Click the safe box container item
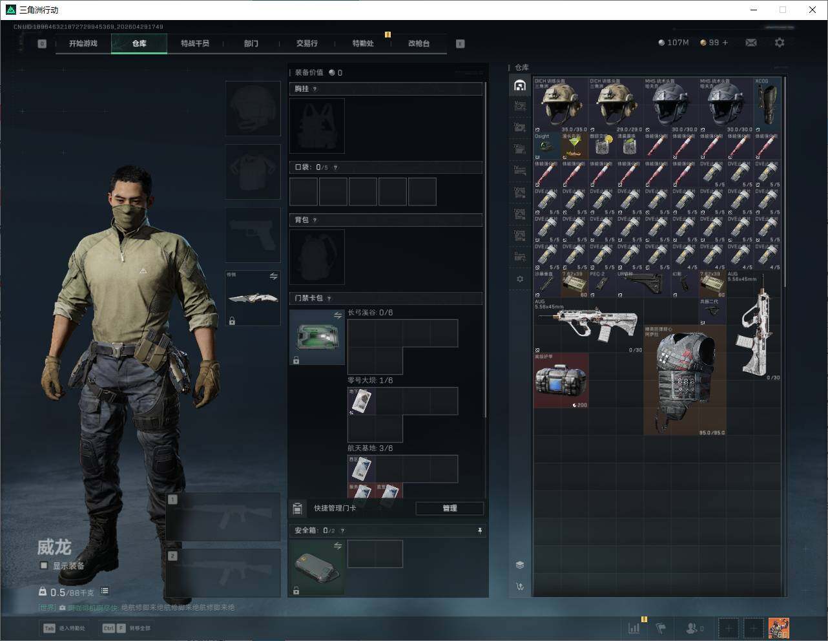The width and height of the screenshot is (828, 641). (317, 567)
